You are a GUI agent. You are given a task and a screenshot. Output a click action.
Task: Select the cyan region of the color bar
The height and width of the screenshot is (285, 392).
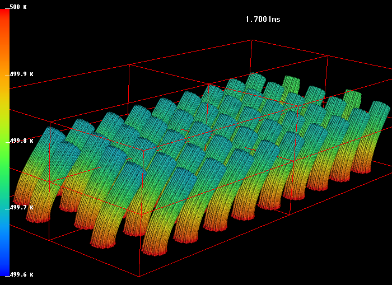point(4,207)
